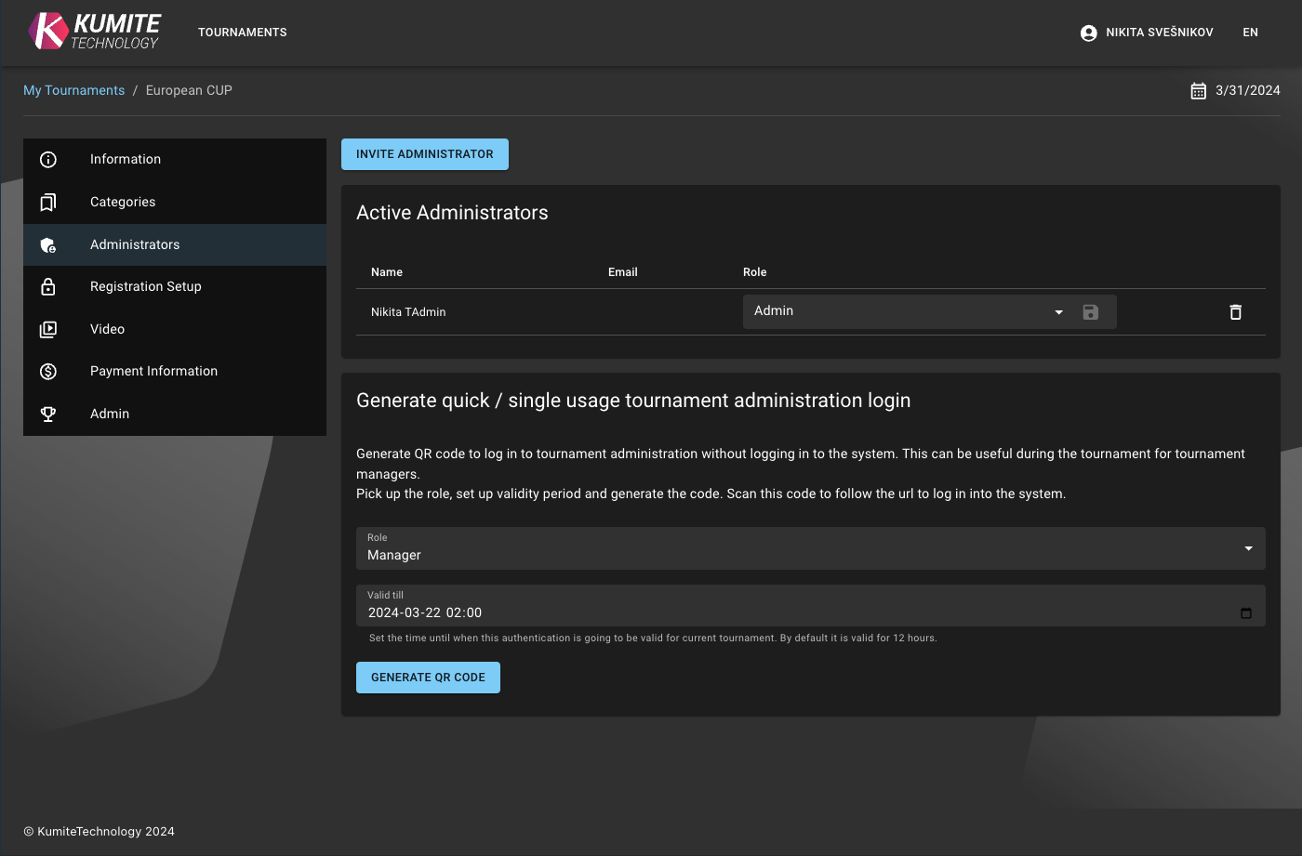Viewport: 1302px width, 856px height.
Task: Select the Video section icon
Action: pyautogui.click(x=48, y=329)
